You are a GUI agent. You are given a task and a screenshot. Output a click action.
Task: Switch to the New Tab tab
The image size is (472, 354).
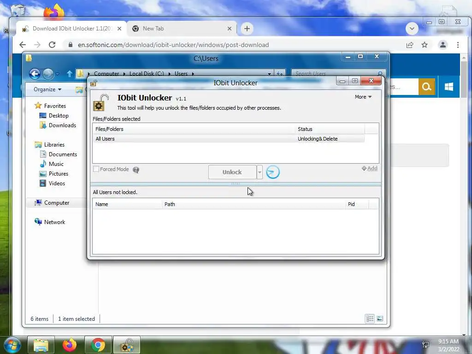[x=182, y=29]
